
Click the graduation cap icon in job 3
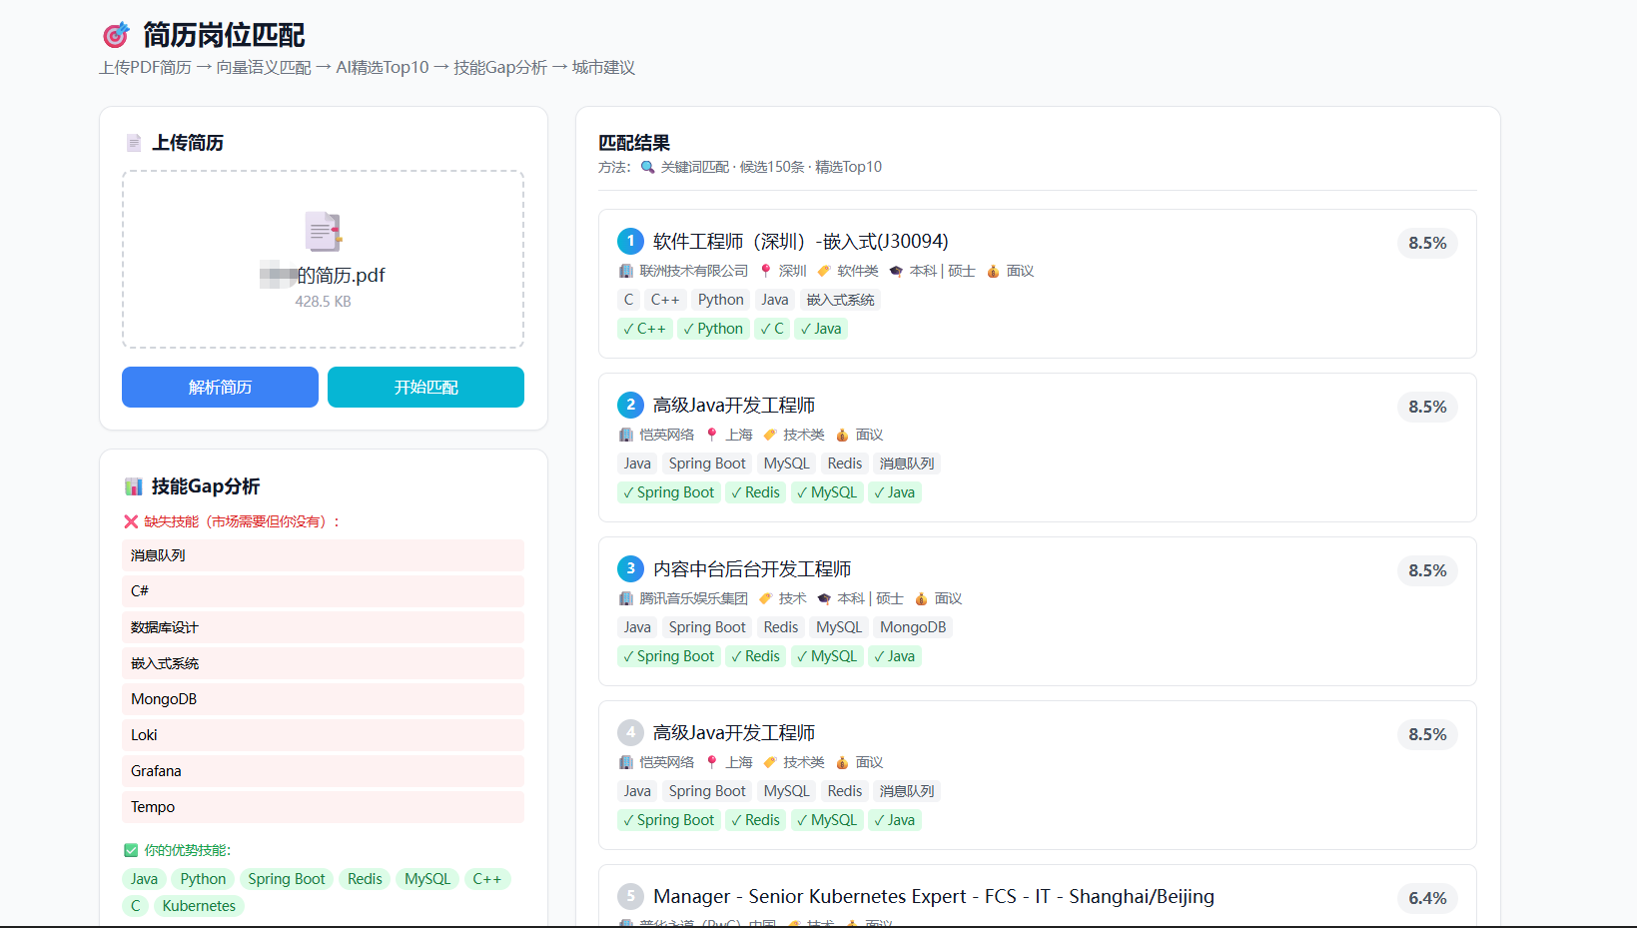tap(824, 598)
